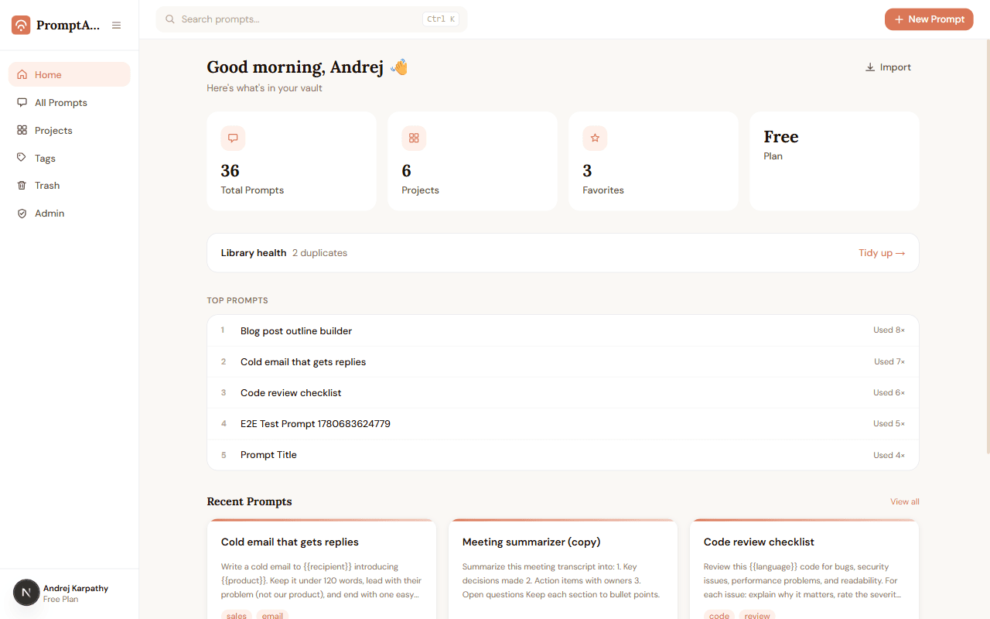Viewport: 990px width, 619px height.
Task: Click the code tag chip
Action: coord(719,615)
